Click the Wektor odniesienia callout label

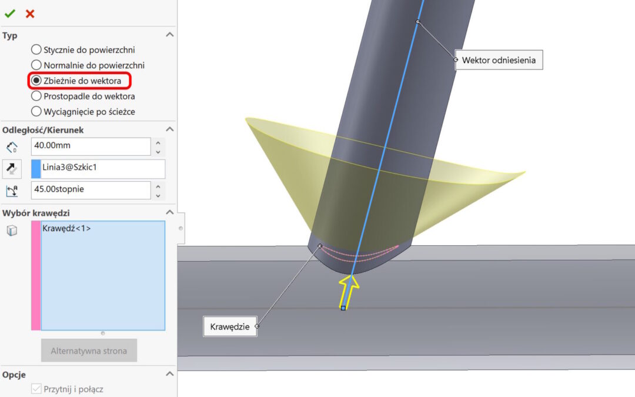click(x=499, y=60)
